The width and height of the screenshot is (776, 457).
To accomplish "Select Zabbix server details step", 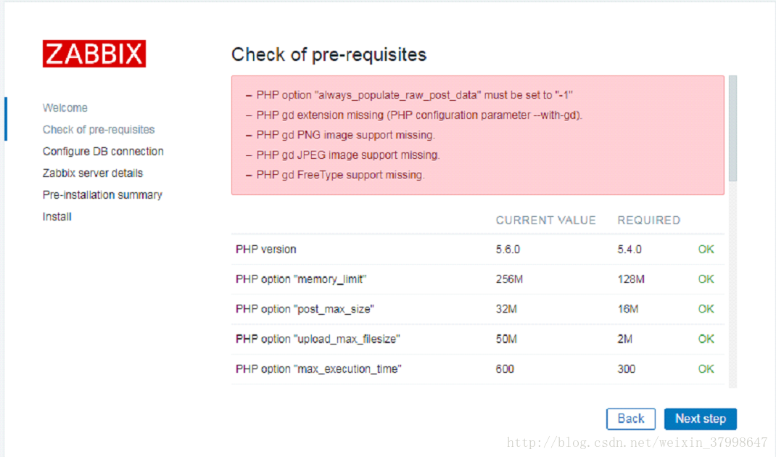I will coord(93,173).
